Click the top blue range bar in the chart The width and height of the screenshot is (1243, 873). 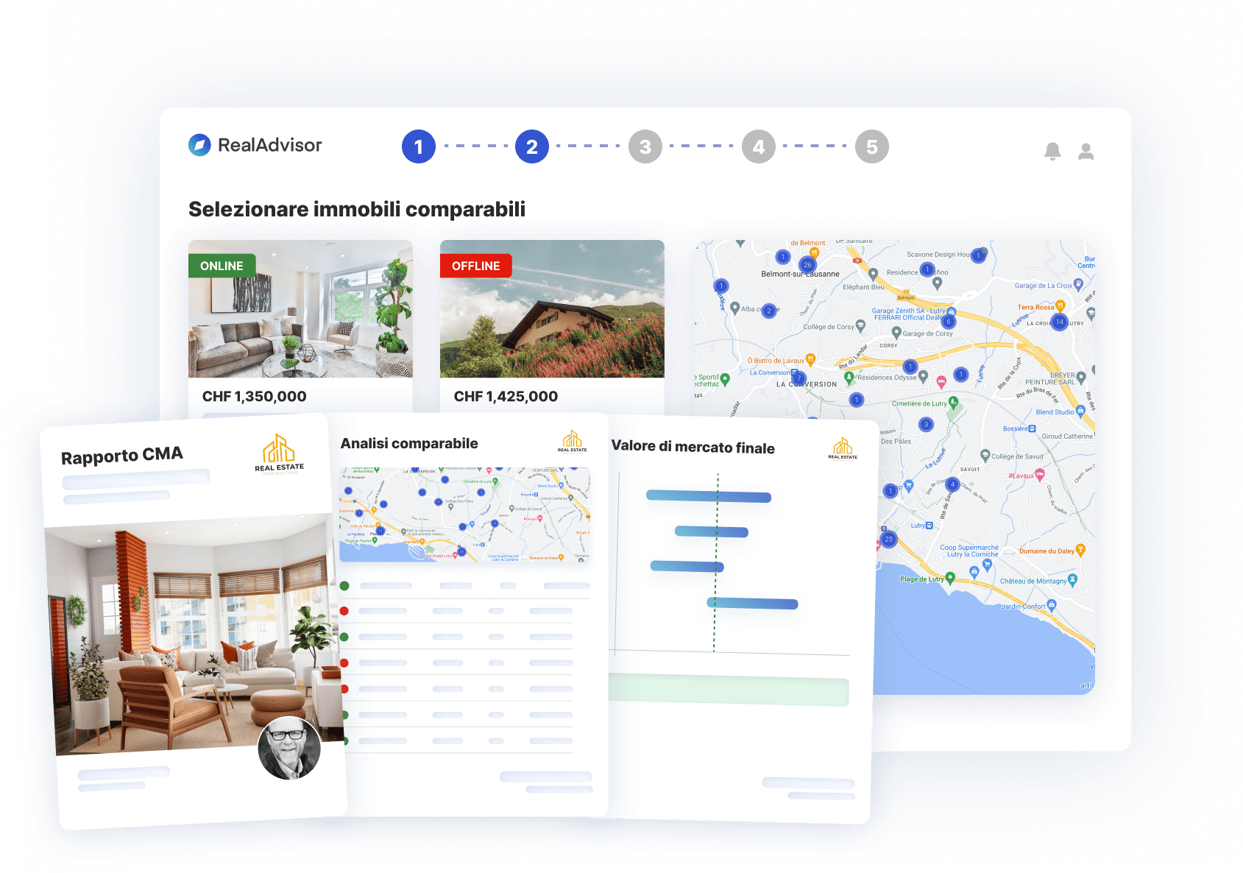[x=708, y=496]
